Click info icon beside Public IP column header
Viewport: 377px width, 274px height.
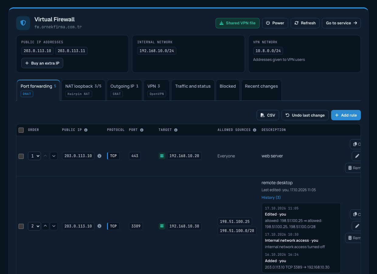[86, 130]
